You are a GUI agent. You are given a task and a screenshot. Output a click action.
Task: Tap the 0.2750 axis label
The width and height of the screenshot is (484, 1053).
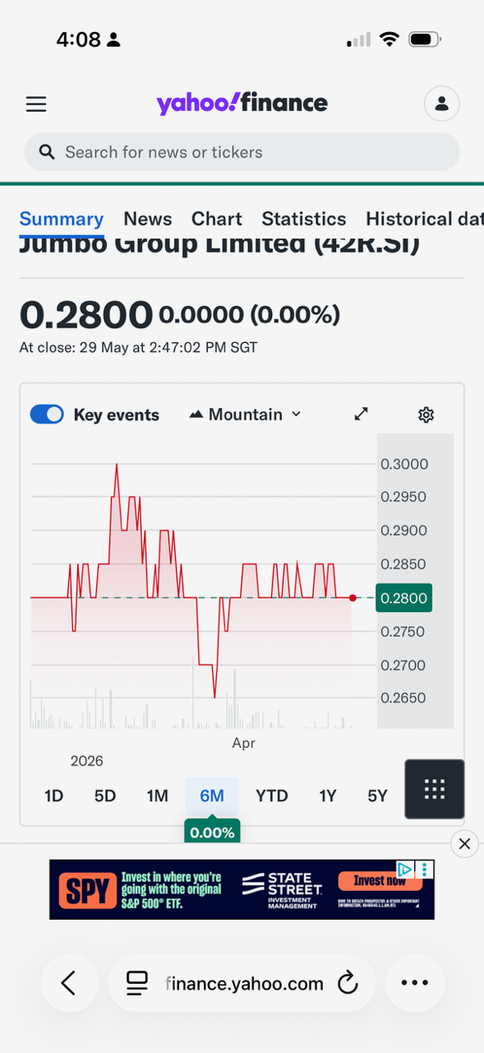point(403,632)
